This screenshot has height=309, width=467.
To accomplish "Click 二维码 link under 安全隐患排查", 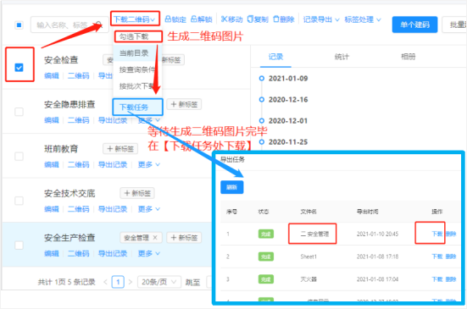I will pyautogui.click(x=78, y=120).
